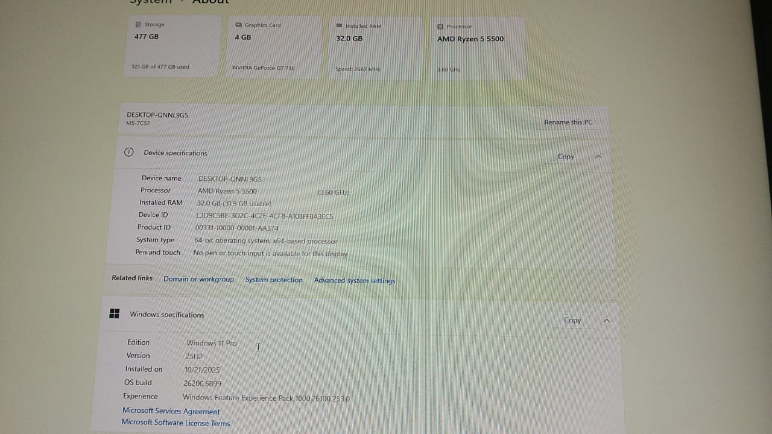Collapse the Windows specifications section chevron
772x434 pixels.
point(607,321)
